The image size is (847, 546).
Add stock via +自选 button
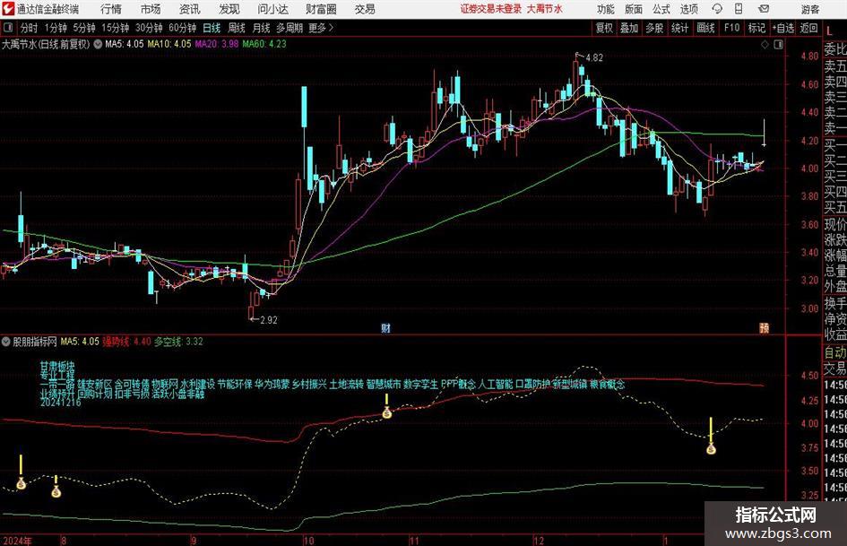pos(783,28)
